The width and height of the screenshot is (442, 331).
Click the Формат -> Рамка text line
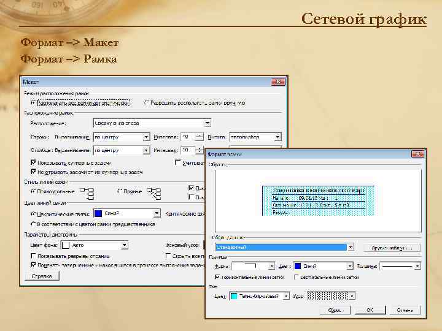point(69,59)
